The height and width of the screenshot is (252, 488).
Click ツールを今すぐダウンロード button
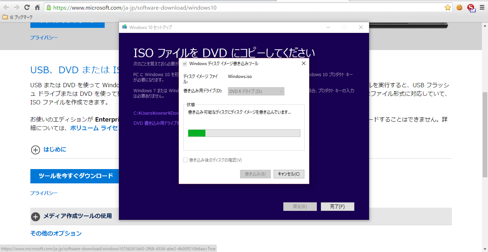click(75, 176)
